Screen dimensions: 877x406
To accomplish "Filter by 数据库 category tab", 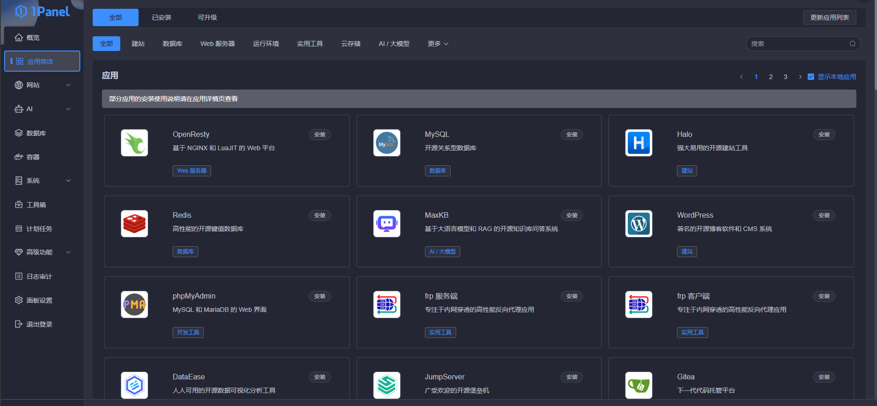I will tap(173, 44).
